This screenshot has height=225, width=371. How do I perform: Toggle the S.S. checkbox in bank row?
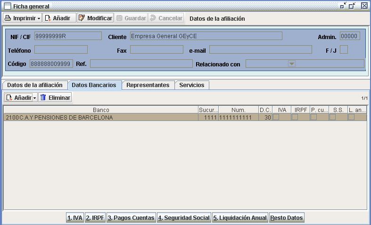333,117
